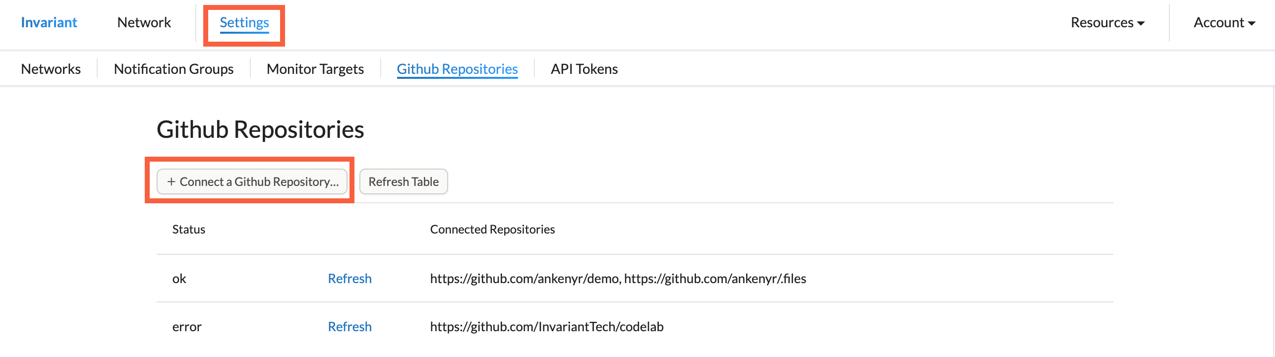1275x357 pixels.
Task: Go to the Invariant home logo link
Action: [49, 23]
